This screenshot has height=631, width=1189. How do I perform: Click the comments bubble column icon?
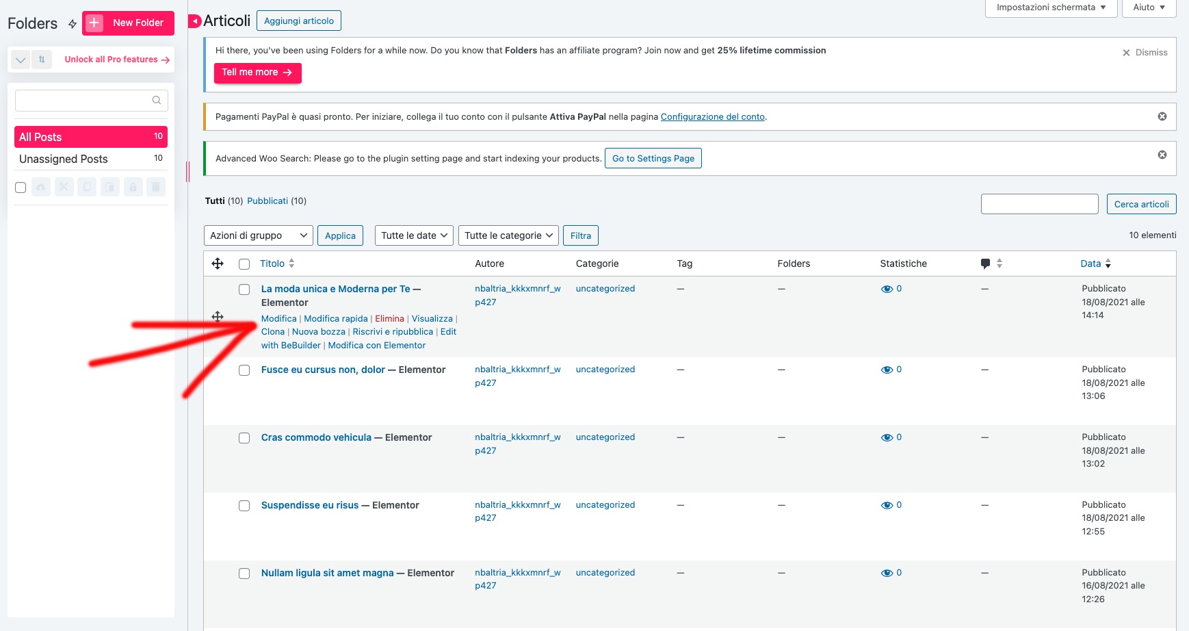[x=985, y=263]
